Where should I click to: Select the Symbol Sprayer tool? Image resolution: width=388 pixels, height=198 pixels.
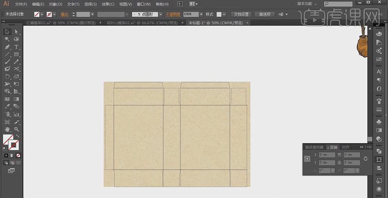pyautogui.click(x=7, y=114)
